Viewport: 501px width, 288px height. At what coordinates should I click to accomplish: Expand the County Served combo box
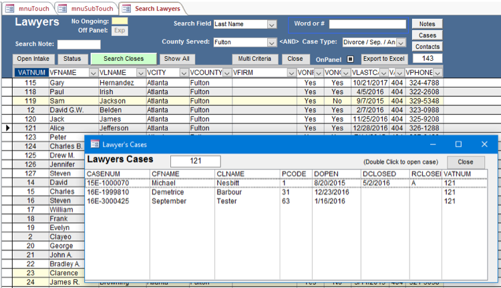(x=272, y=42)
